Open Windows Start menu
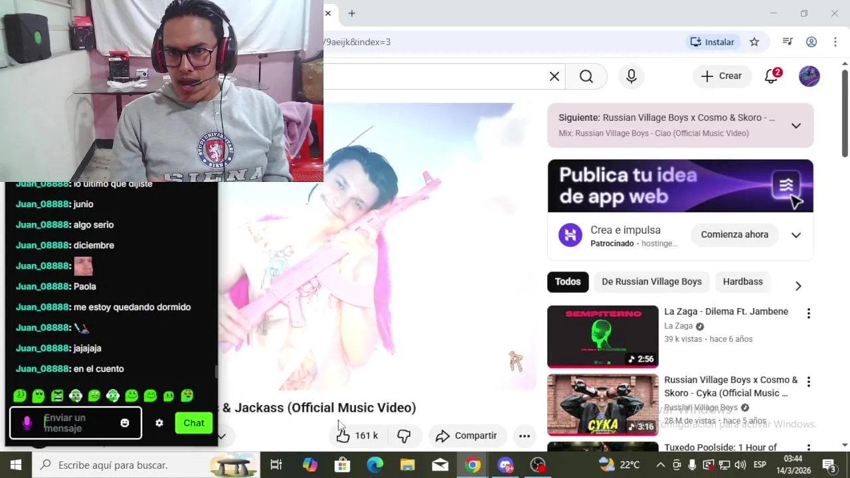The height and width of the screenshot is (478, 850). tap(16, 465)
